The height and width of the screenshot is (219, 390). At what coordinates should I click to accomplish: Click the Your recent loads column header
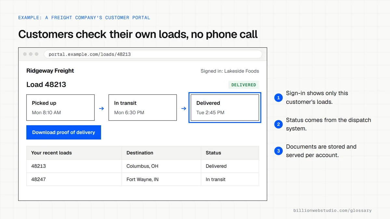click(74, 153)
